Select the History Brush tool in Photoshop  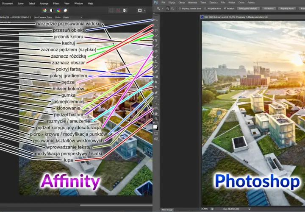pyautogui.click(x=156, y=67)
